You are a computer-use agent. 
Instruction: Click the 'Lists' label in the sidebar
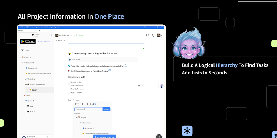coord(27,50)
